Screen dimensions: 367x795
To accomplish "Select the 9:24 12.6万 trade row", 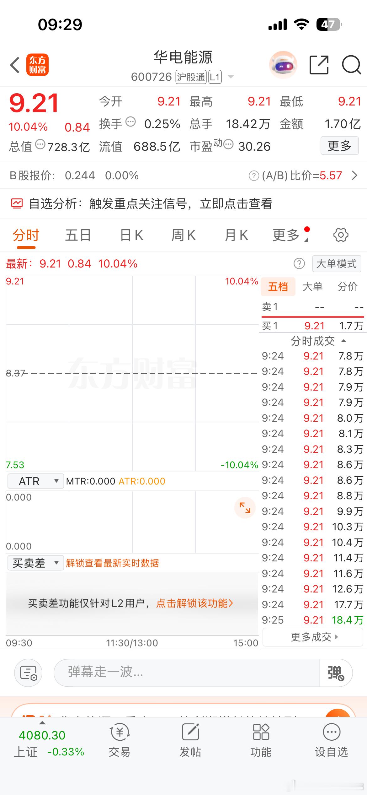I will (x=313, y=589).
